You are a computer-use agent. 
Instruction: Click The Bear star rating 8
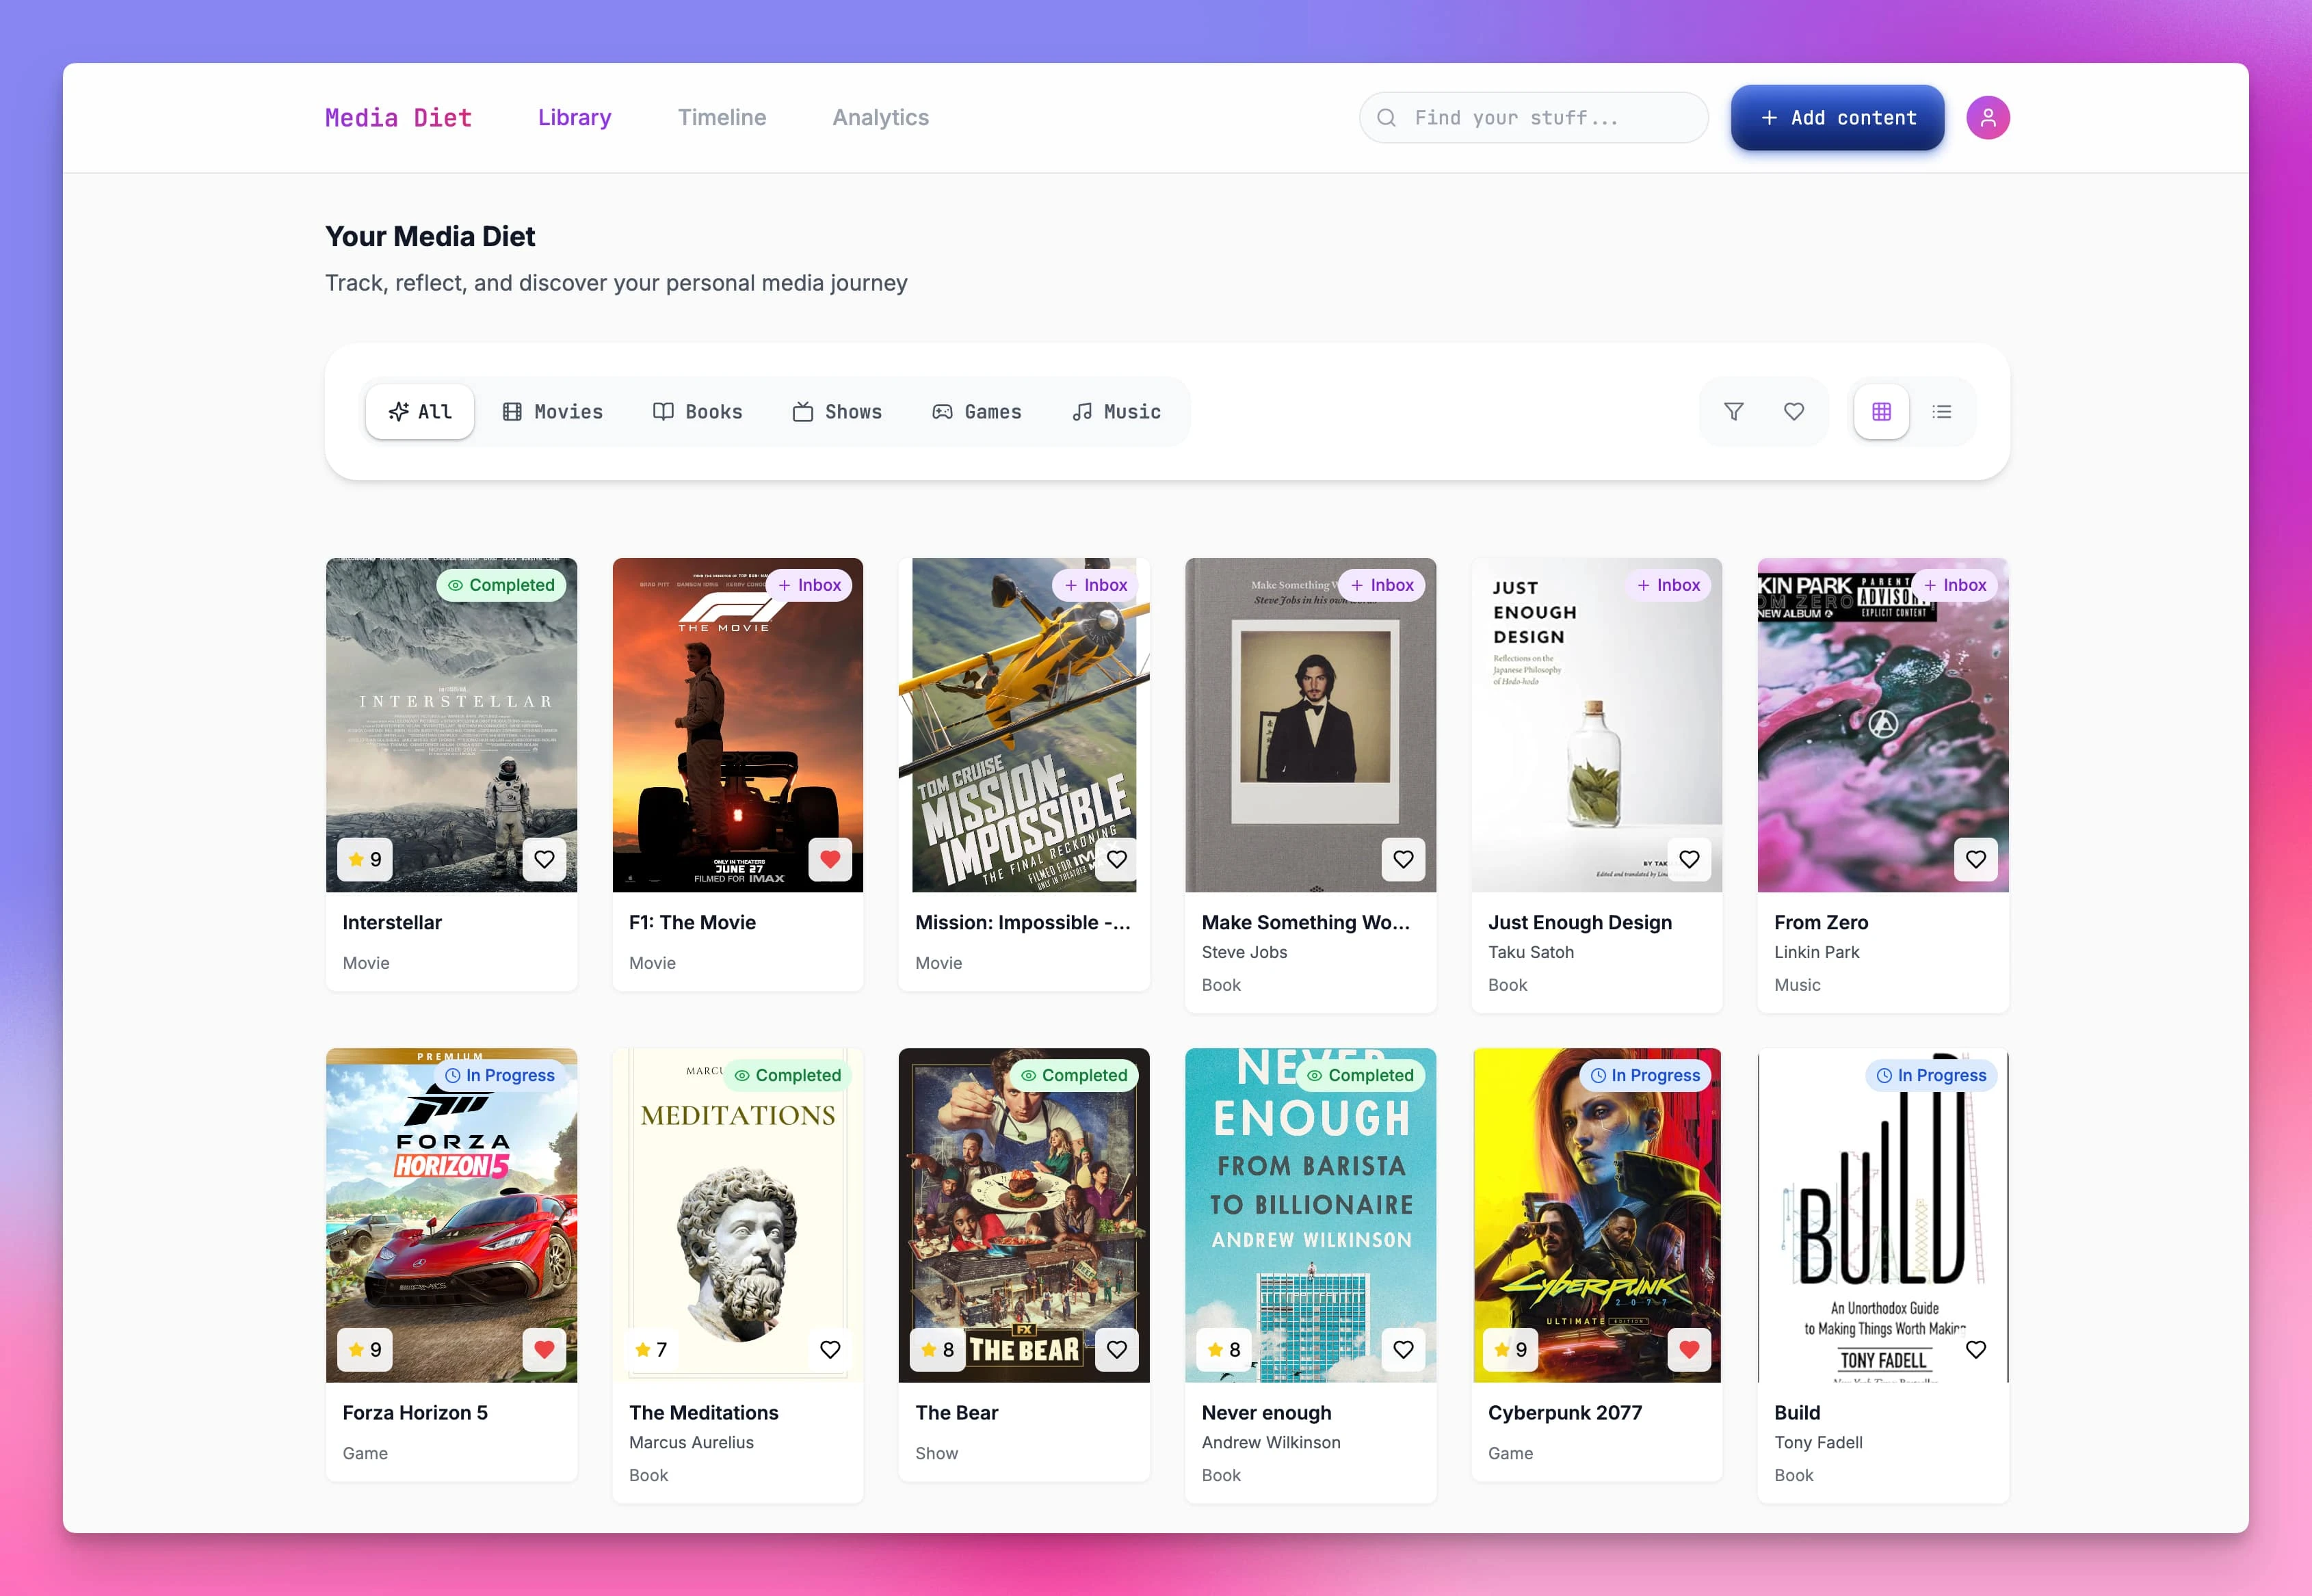tap(937, 1349)
